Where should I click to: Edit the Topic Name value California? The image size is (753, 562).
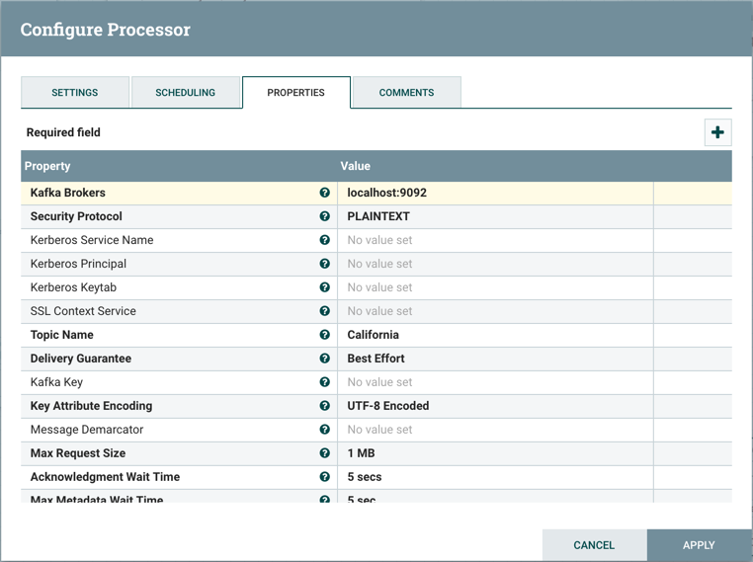coord(494,335)
